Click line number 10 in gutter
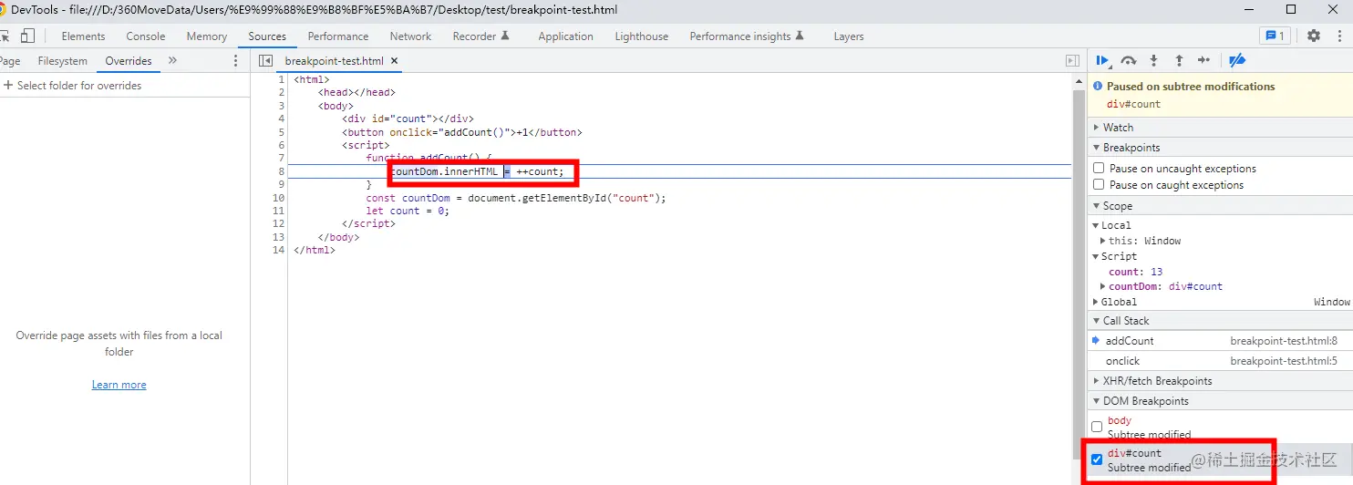1353x485 pixels. point(278,198)
